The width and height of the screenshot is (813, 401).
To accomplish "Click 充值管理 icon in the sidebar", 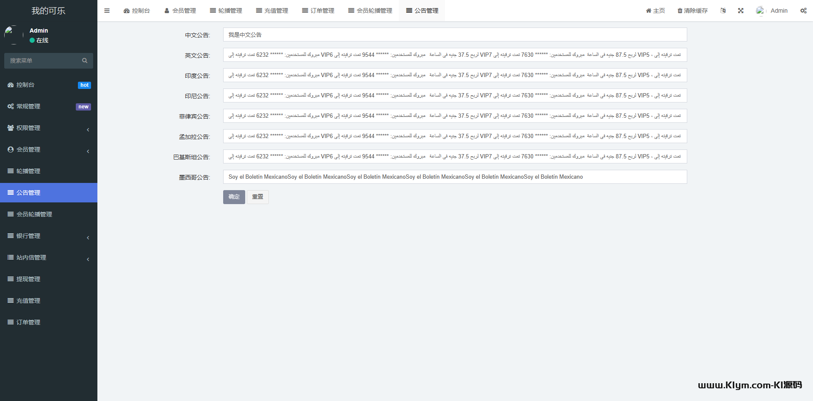I will (11, 301).
